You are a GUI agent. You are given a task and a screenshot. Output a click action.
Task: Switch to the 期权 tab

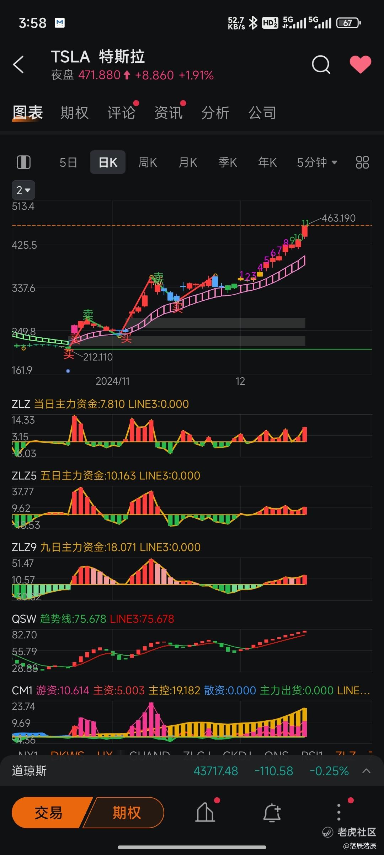[74, 113]
